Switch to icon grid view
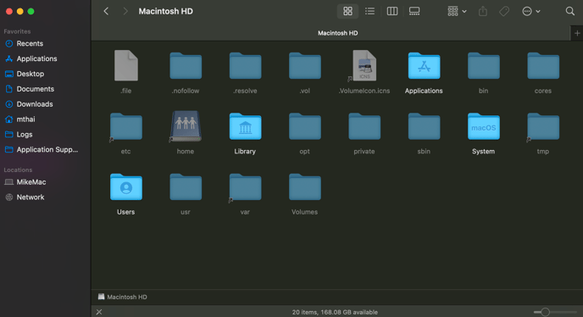 [347, 11]
